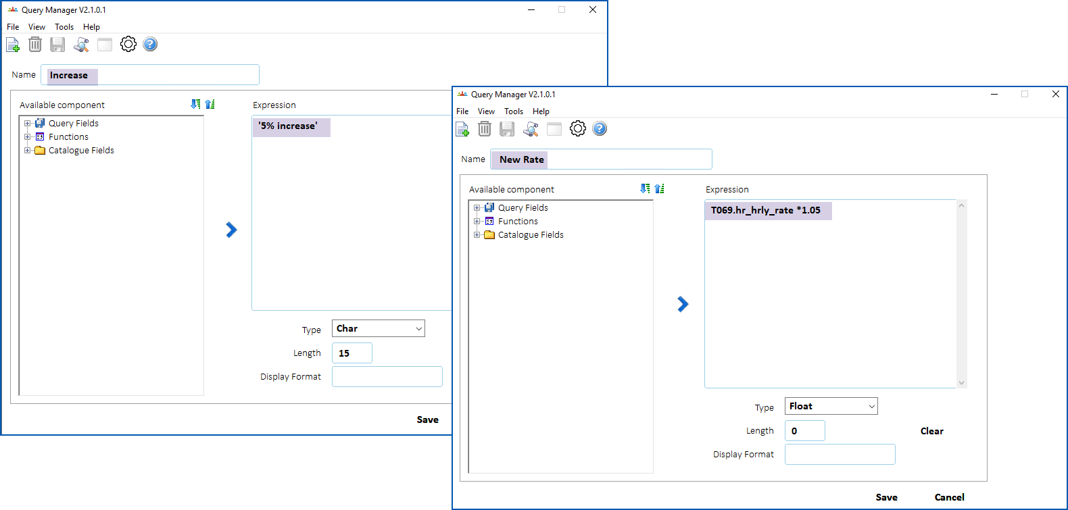Expand Functions node in front window
1068x510 pixels.
click(x=477, y=222)
